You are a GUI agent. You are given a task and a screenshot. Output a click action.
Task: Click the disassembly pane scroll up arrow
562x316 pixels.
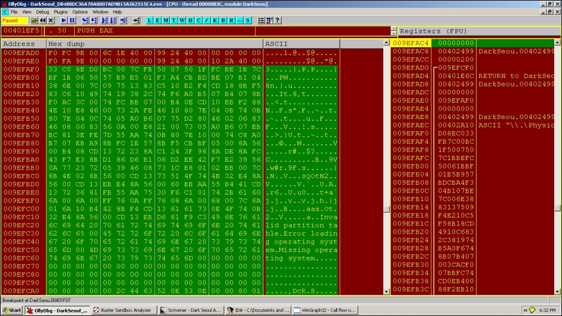click(x=394, y=29)
